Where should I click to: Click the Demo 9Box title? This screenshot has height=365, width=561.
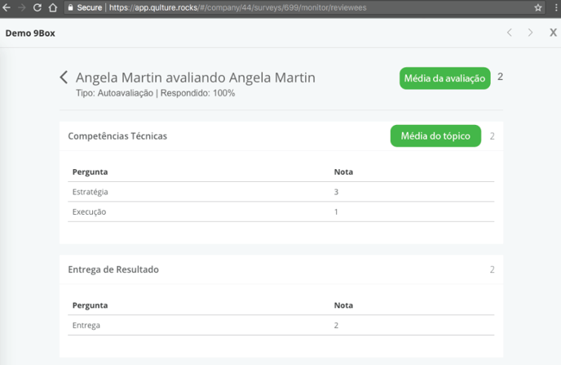(30, 33)
